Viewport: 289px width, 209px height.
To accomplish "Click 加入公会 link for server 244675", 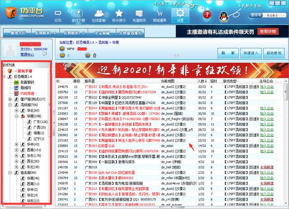I will [267, 87].
